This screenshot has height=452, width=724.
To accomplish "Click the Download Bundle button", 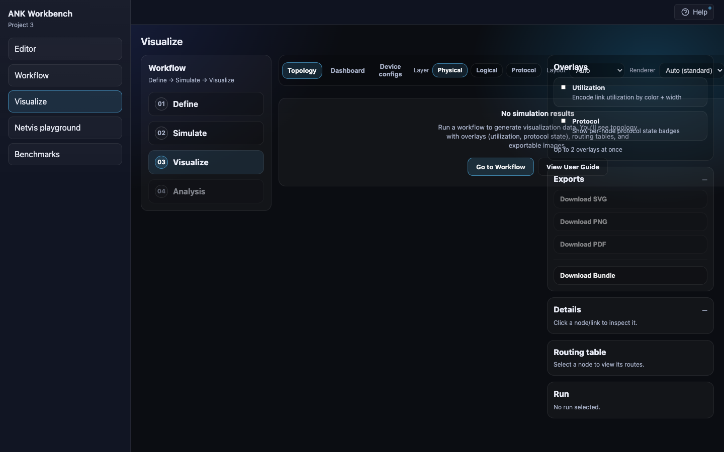I will click(x=630, y=275).
